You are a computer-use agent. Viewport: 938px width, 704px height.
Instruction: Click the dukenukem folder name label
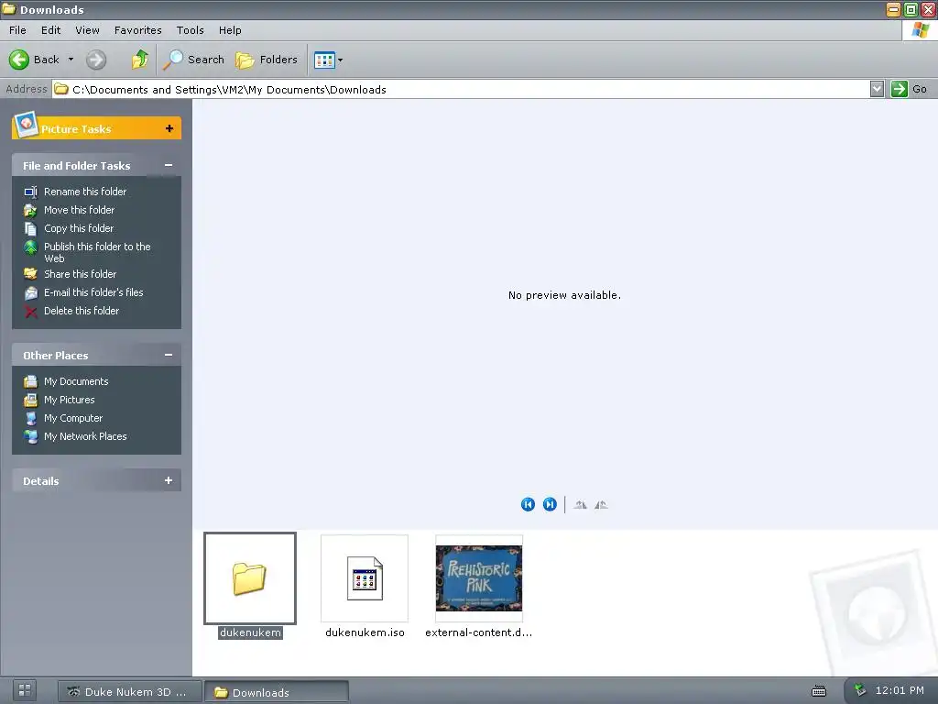[x=250, y=632]
